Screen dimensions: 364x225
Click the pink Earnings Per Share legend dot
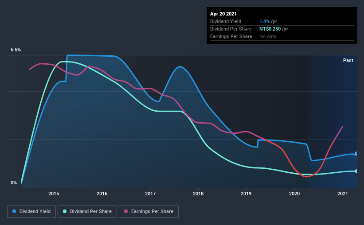[x=126, y=211]
